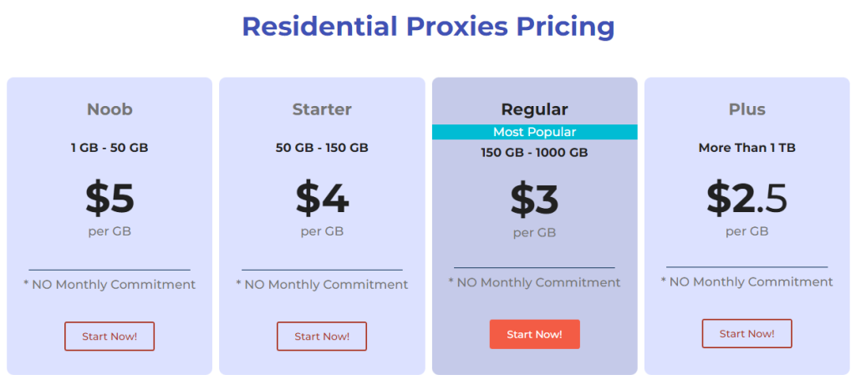Click Start Now! under the Noob plan
The height and width of the screenshot is (390, 856).
(x=110, y=337)
